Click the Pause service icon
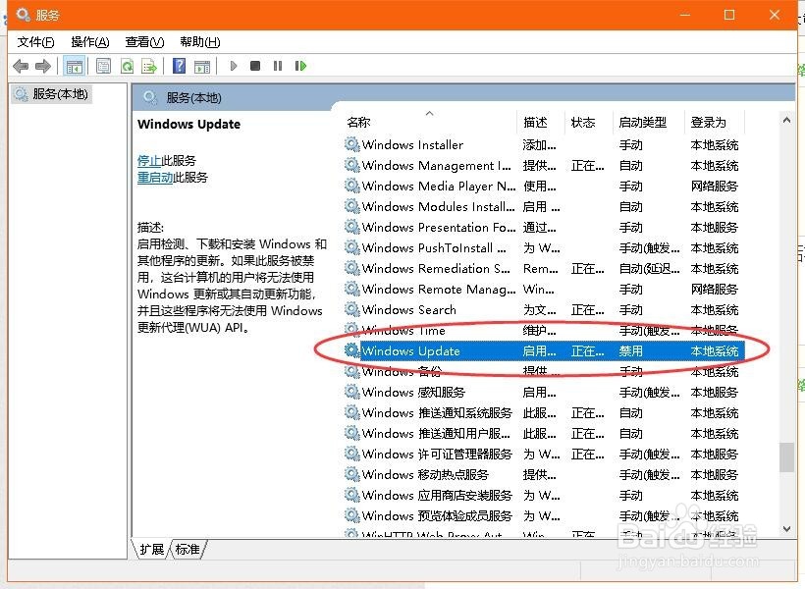Viewport: 805px width, 589px height. (278, 66)
